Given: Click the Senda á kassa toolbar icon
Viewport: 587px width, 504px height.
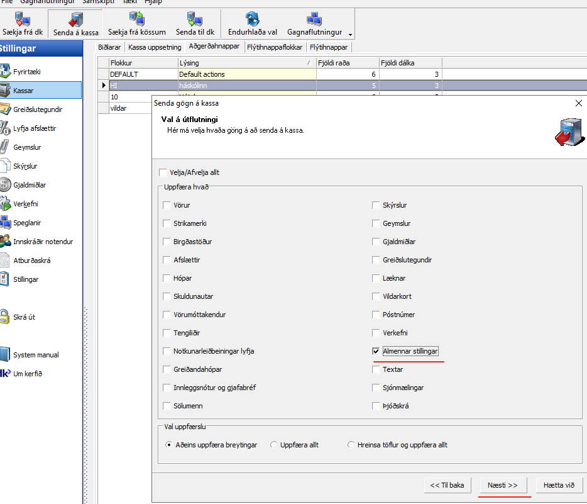Looking at the screenshot, I should point(75,20).
